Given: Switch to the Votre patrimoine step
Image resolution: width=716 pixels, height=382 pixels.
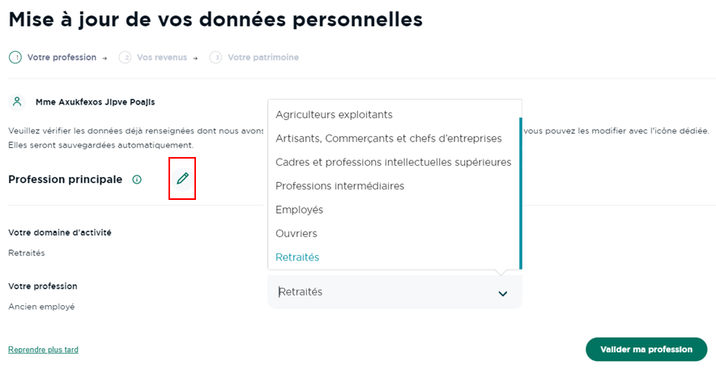Looking at the screenshot, I should (x=263, y=57).
